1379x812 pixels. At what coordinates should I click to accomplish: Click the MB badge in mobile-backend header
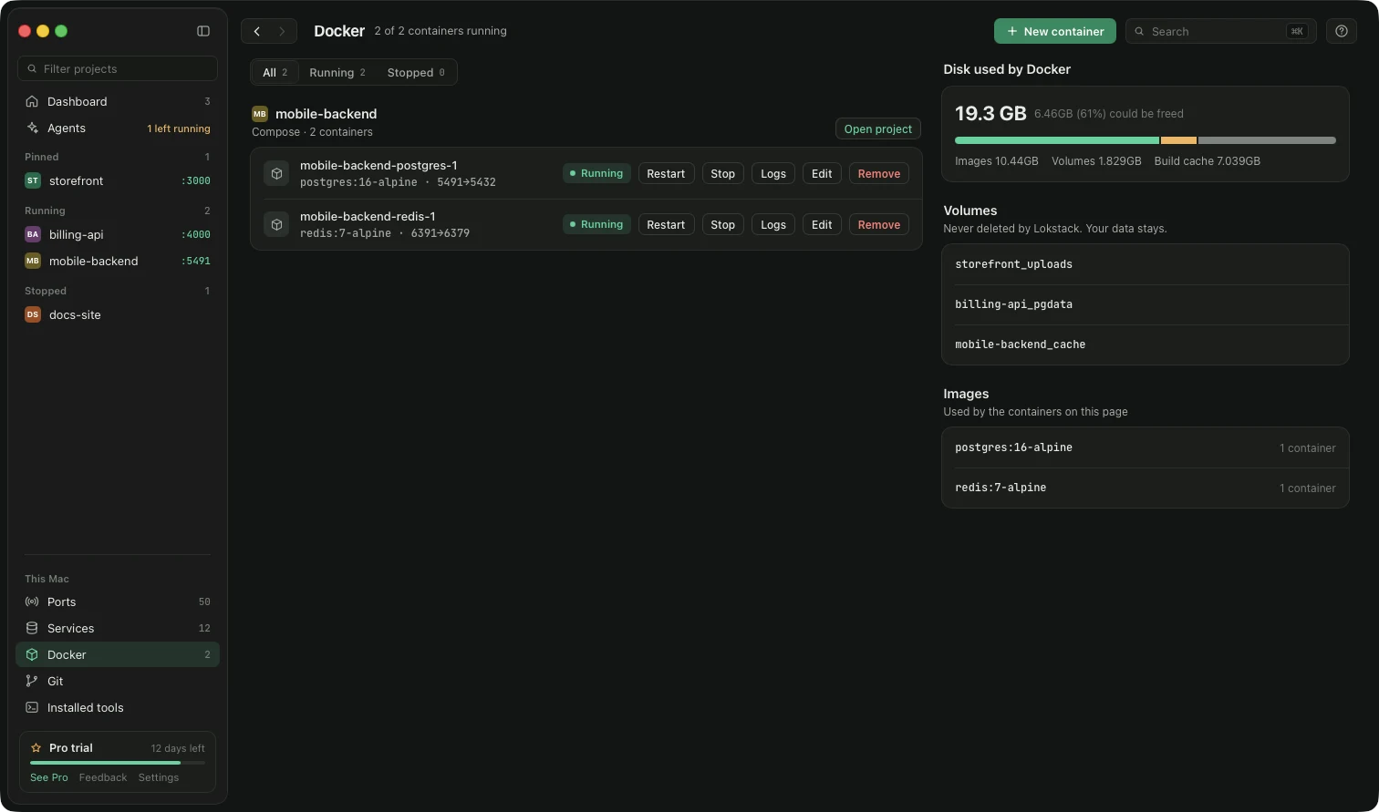pos(260,114)
